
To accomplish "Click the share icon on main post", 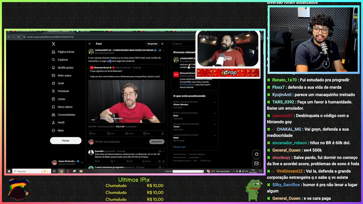I will click(162, 133).
